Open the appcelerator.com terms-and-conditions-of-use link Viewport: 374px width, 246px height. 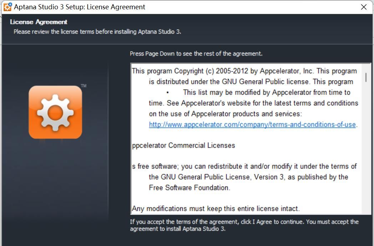coord(252,125)
